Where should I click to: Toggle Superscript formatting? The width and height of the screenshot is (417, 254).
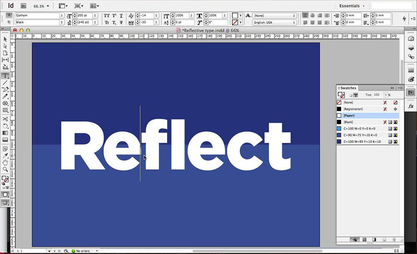(x=114, y=16)
